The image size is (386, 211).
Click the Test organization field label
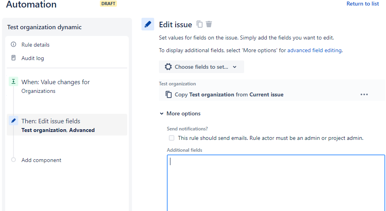coord(178,84)
